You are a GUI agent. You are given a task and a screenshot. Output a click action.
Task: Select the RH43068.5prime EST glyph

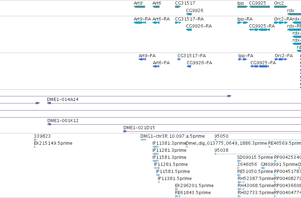(x=241, y=189)
